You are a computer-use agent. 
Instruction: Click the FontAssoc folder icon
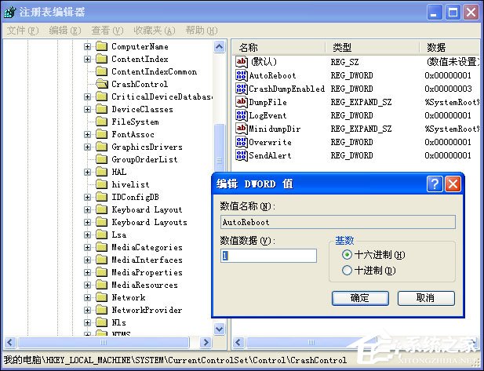[x=101, y=134]
